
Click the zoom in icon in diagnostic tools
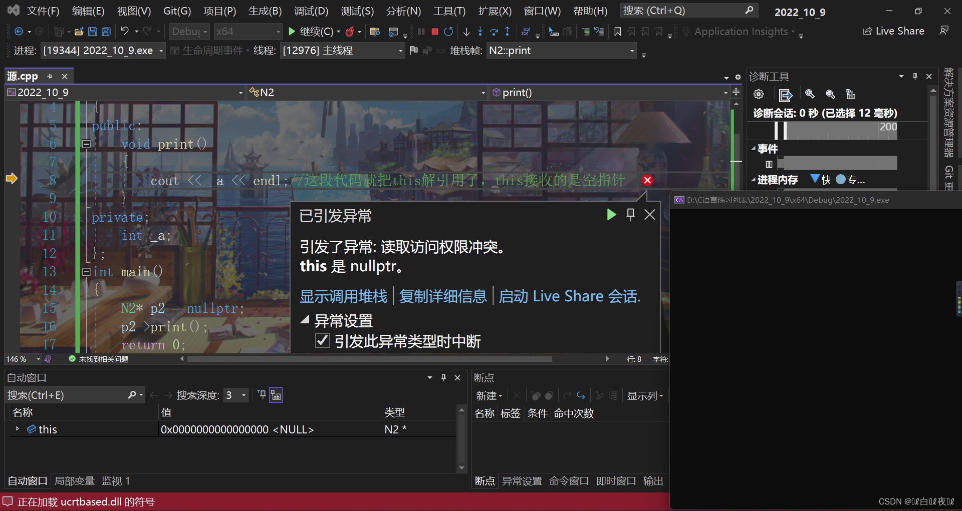(x=810, y=94)
